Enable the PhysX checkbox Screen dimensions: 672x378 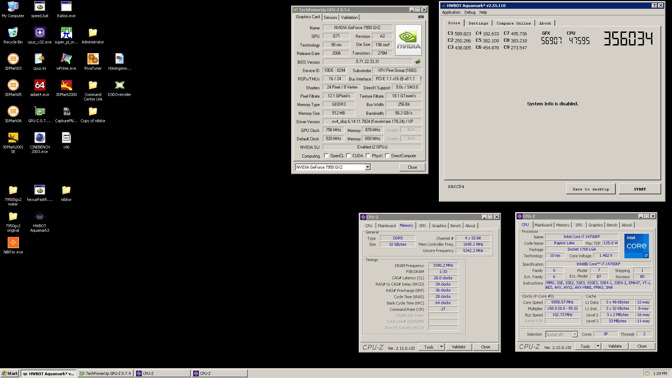[x=368, y=156]
